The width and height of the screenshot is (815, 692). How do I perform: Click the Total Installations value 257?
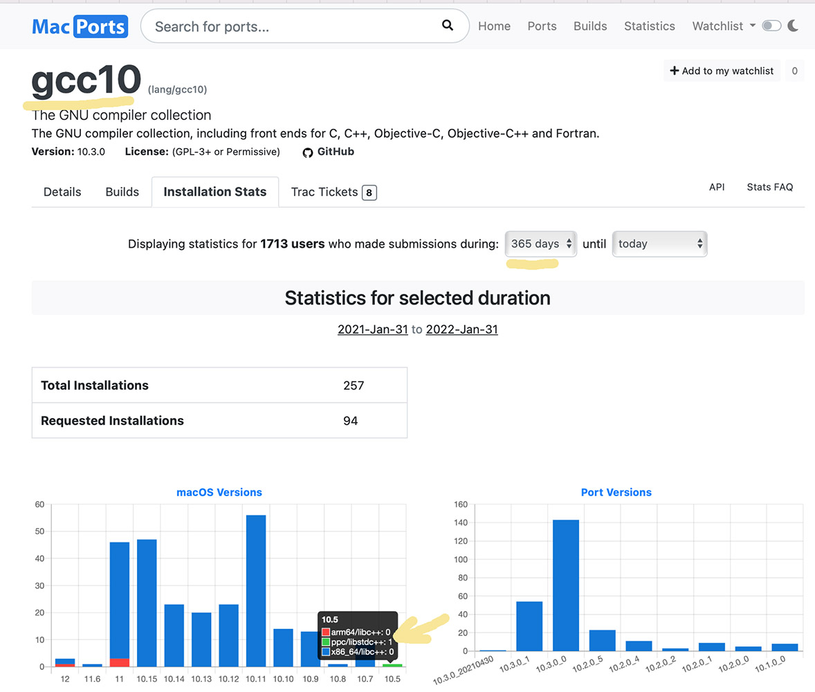coord(354,385)
